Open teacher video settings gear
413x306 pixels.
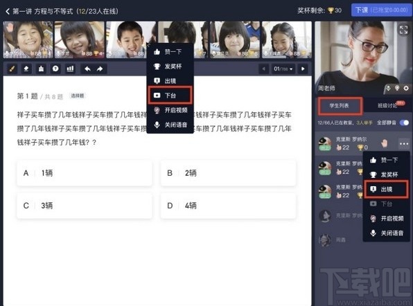click(x=406, y=88)
